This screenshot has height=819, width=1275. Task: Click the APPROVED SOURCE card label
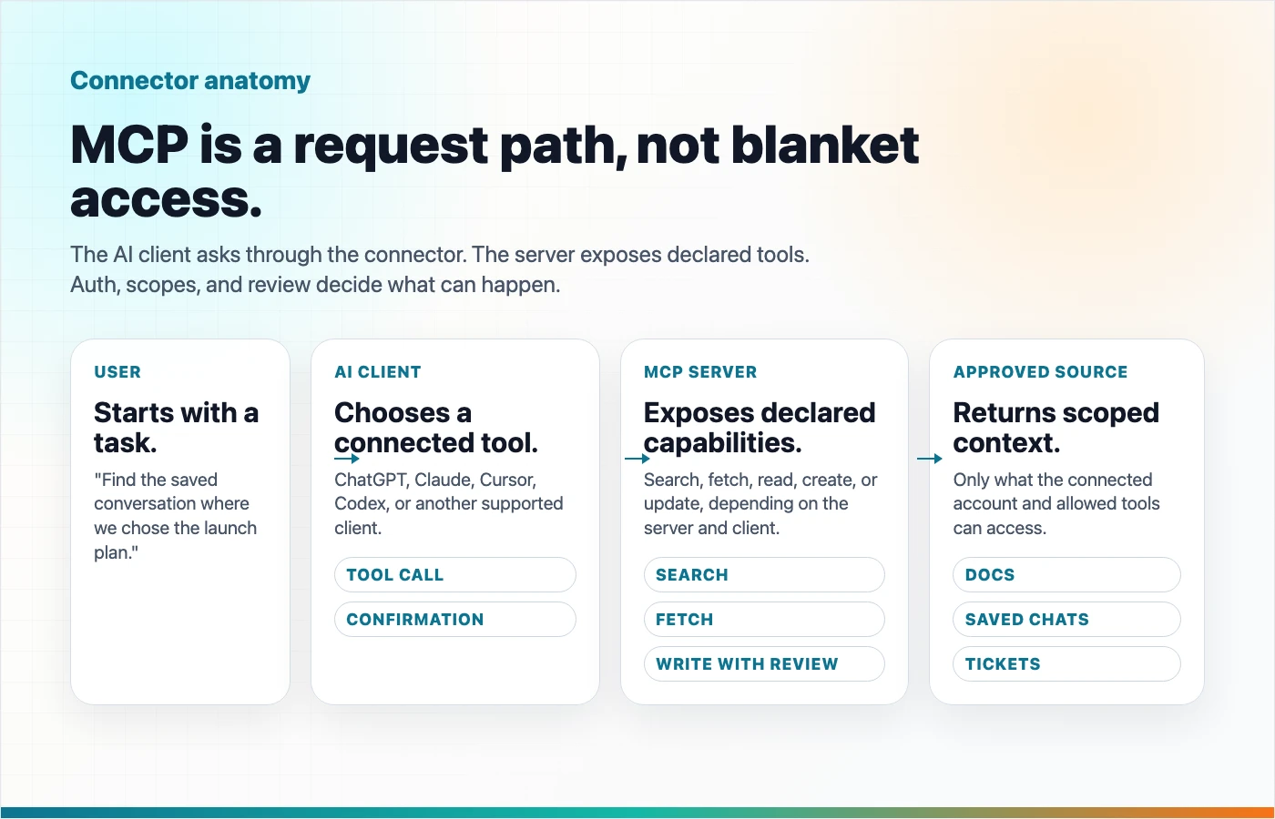tap(1041, 372)
